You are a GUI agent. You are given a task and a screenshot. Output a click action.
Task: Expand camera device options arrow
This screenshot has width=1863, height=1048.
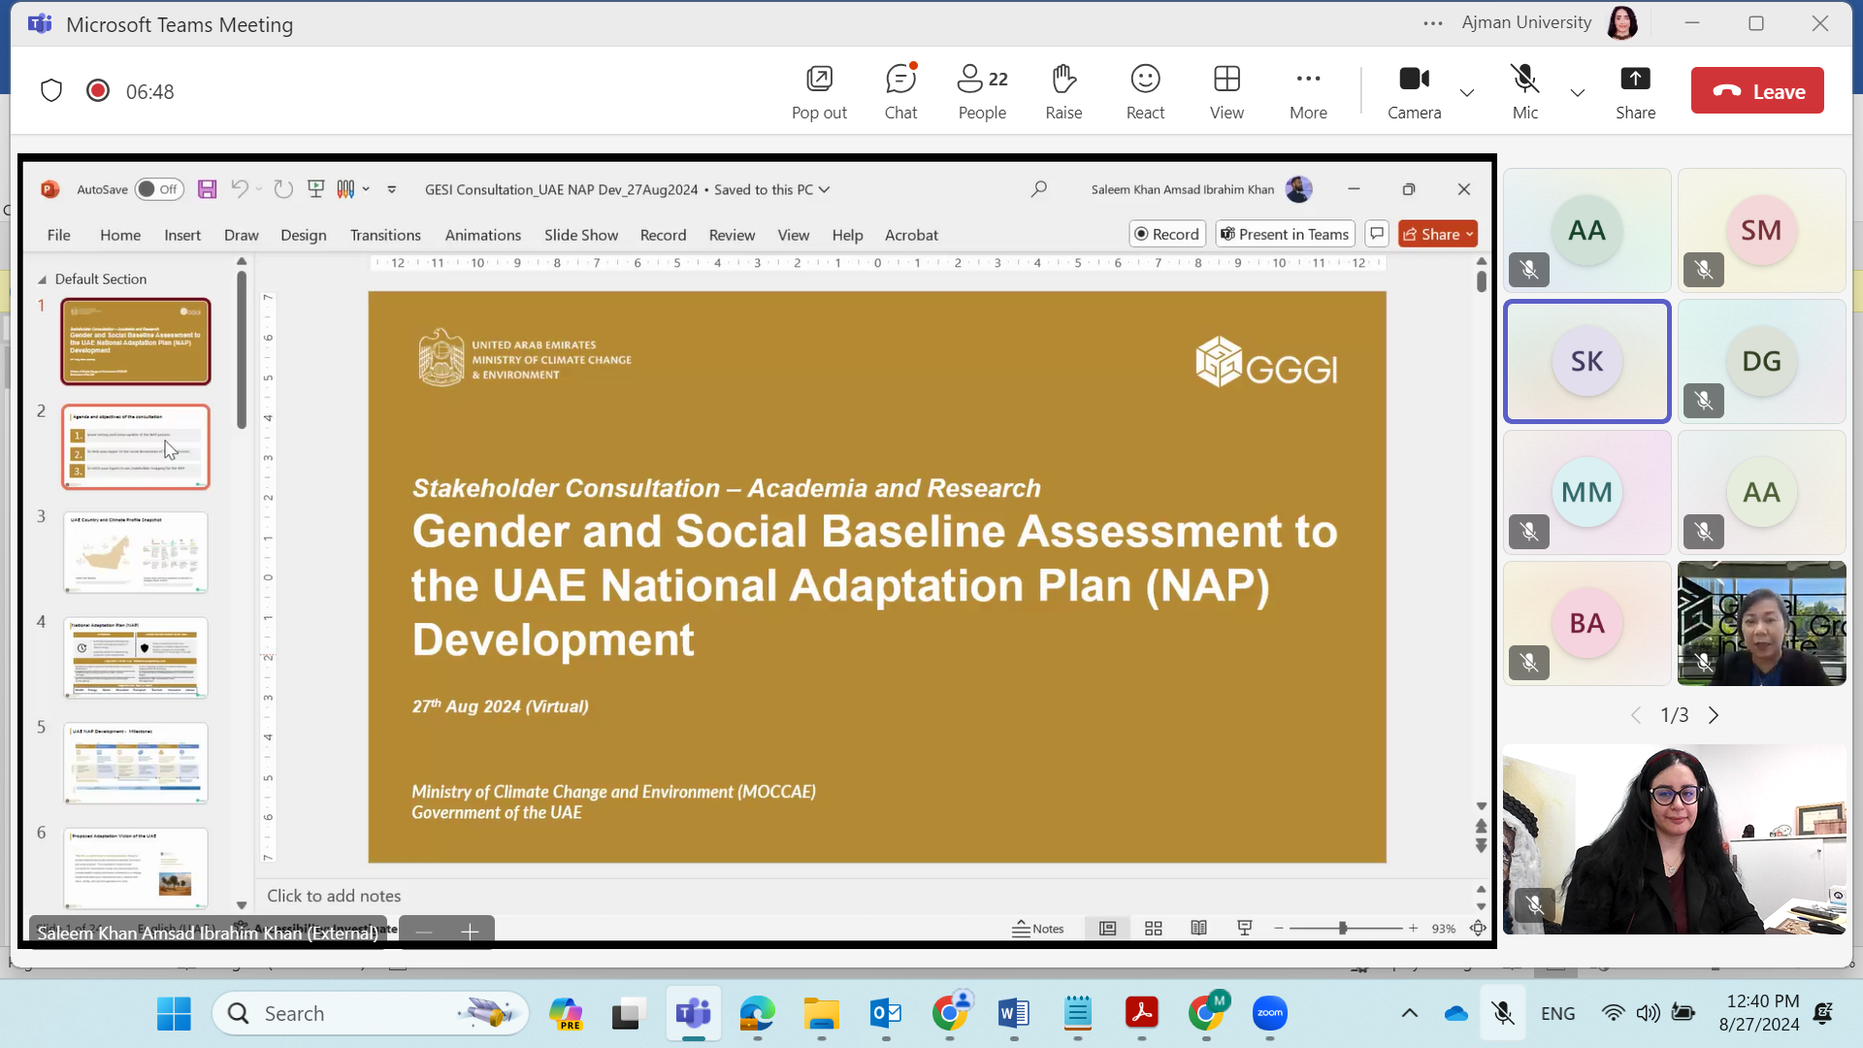click(1467, 93)
